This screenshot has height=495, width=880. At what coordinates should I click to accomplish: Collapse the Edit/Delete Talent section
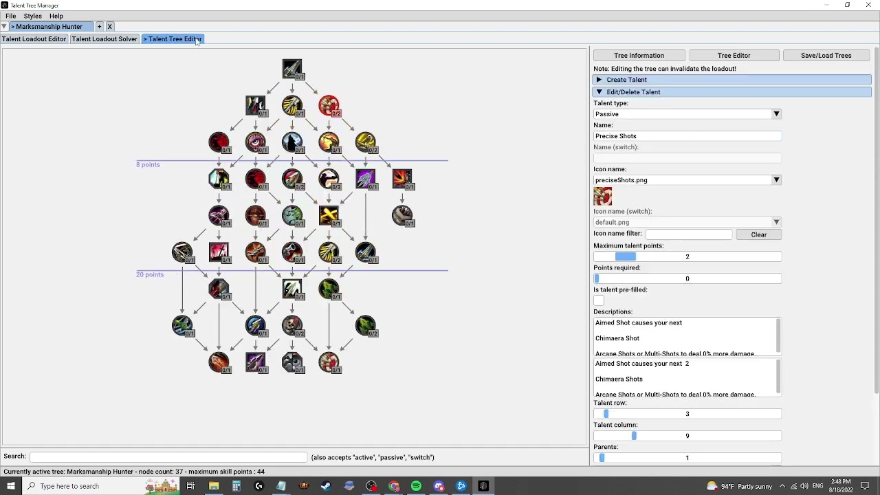tap(732, 92)
